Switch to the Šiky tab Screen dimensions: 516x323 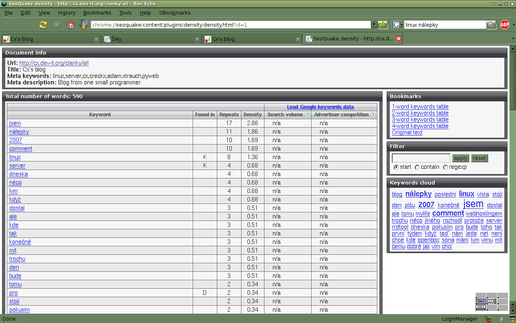pos(152,39)
